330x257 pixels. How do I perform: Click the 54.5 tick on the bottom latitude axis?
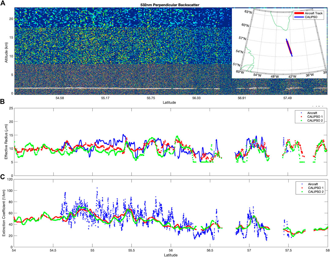click(x=53, y=251)
